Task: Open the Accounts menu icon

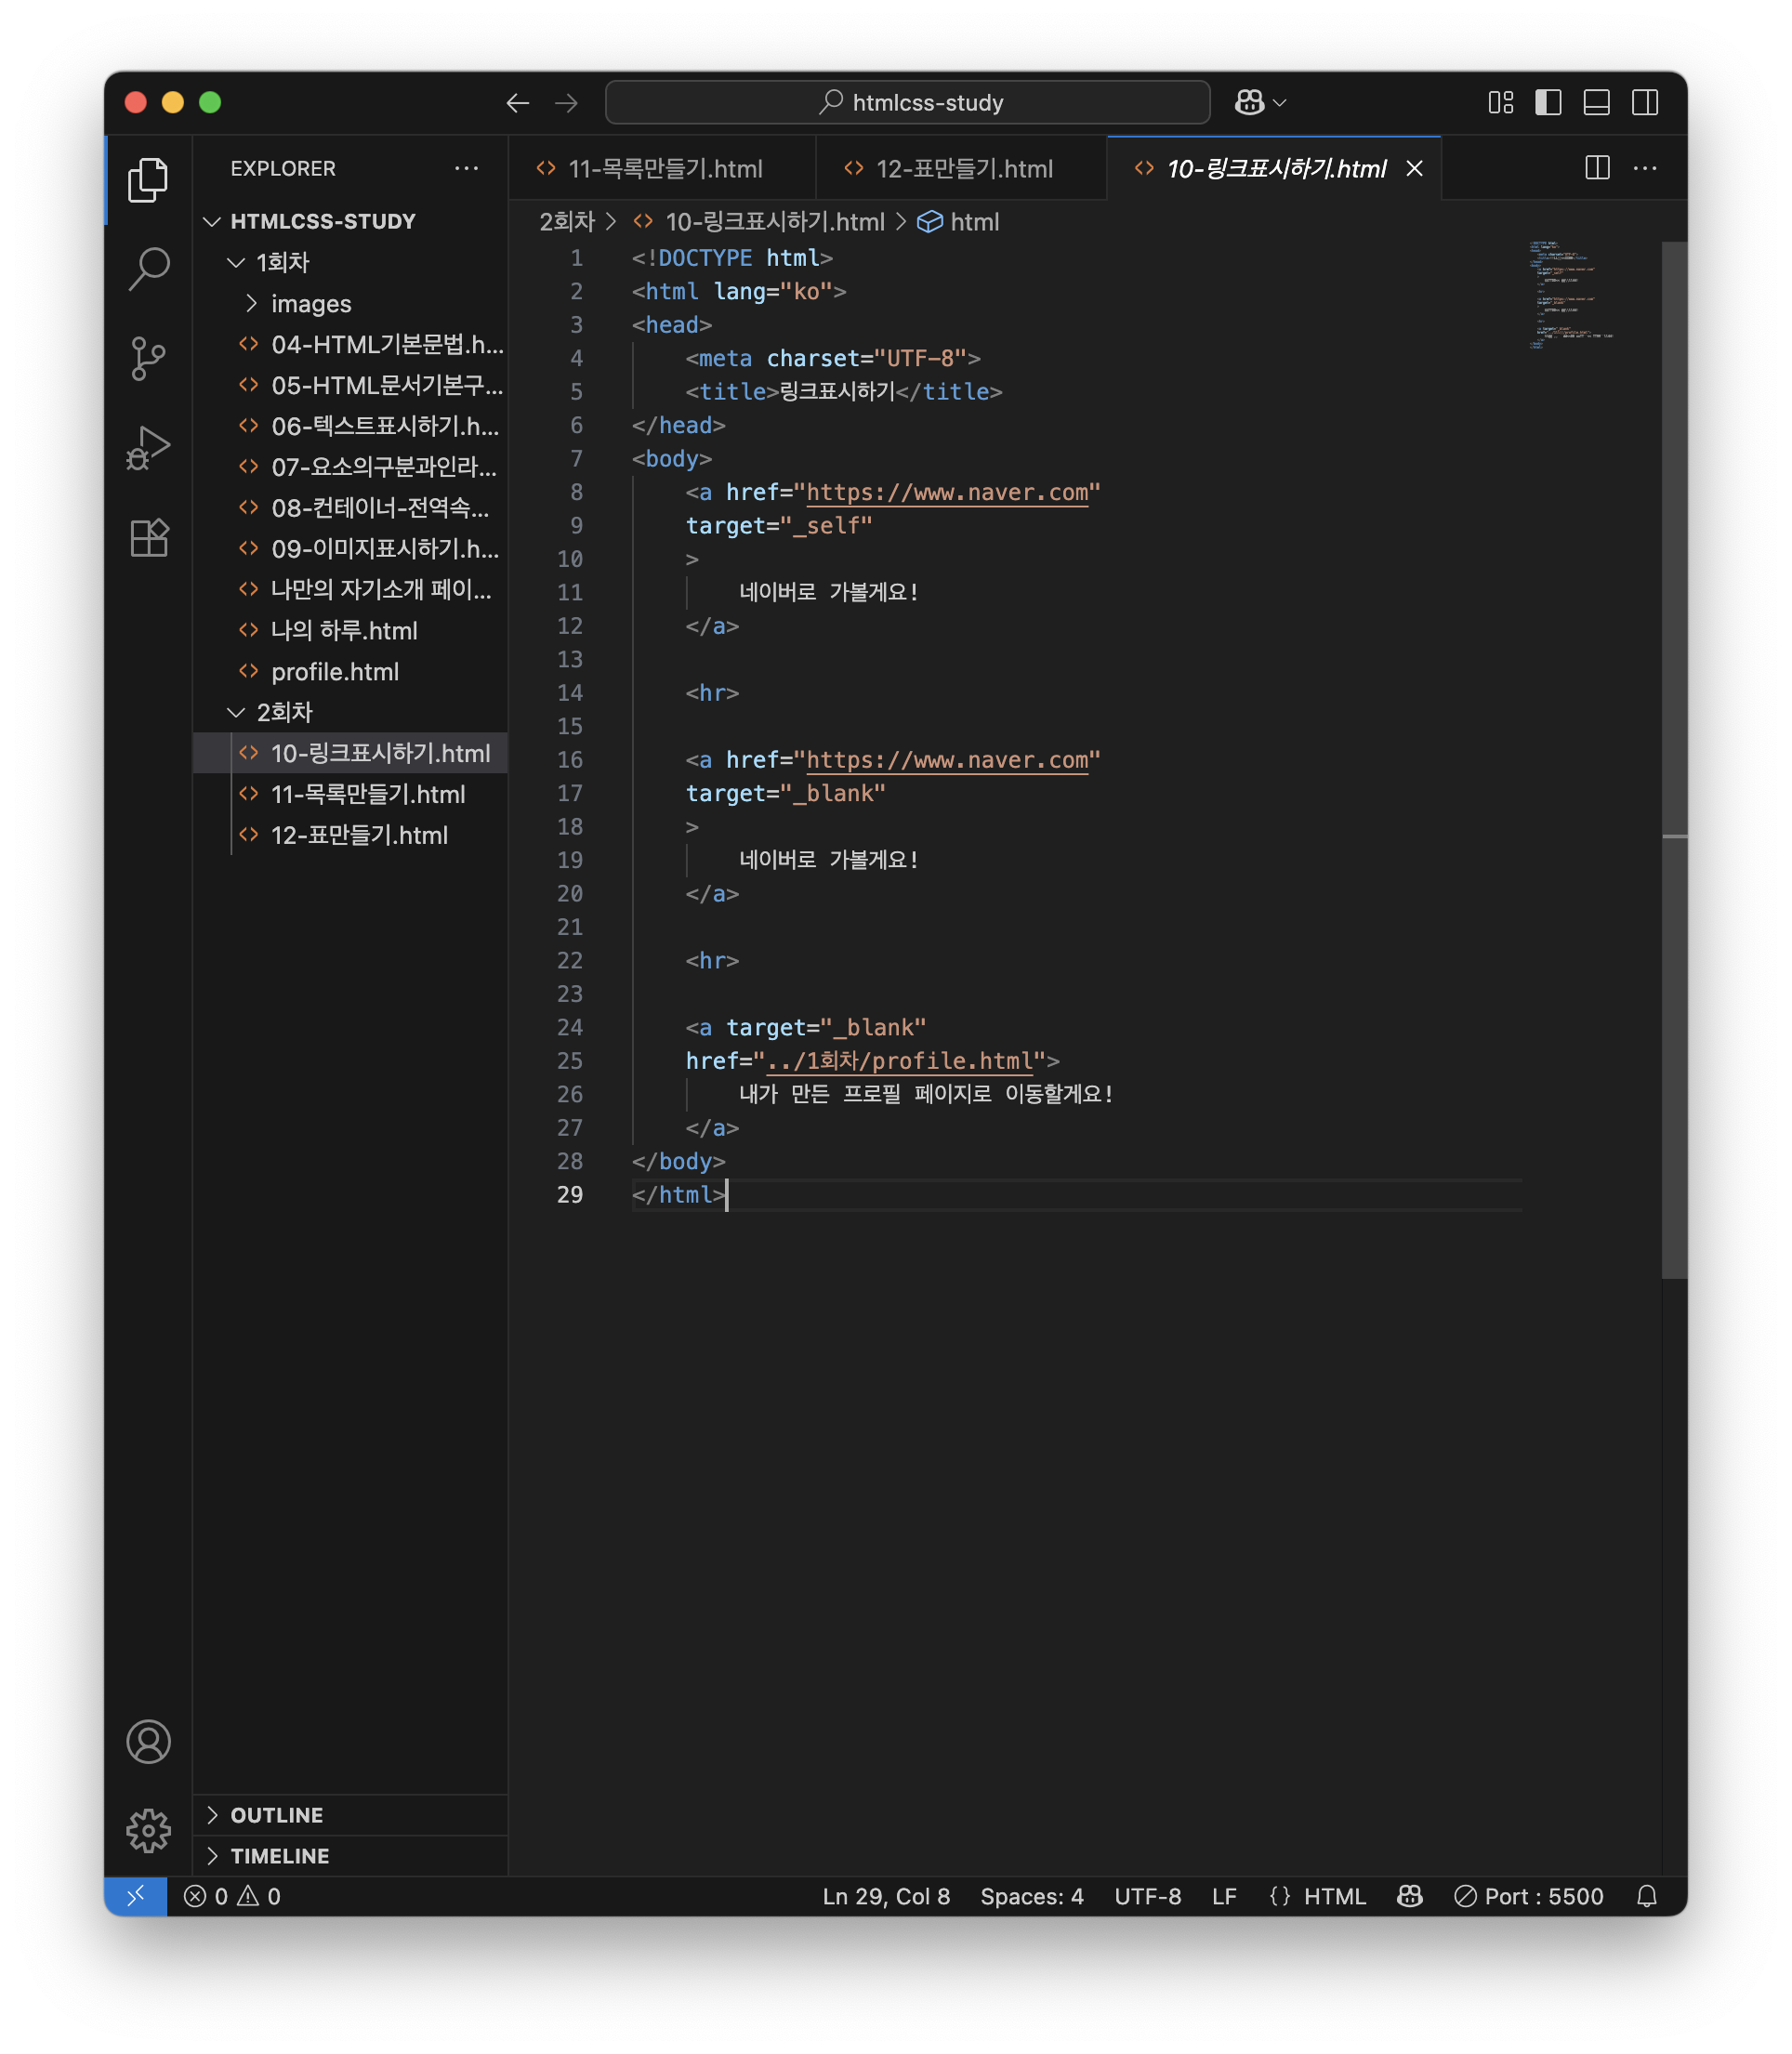Action: pos(148,1742)
